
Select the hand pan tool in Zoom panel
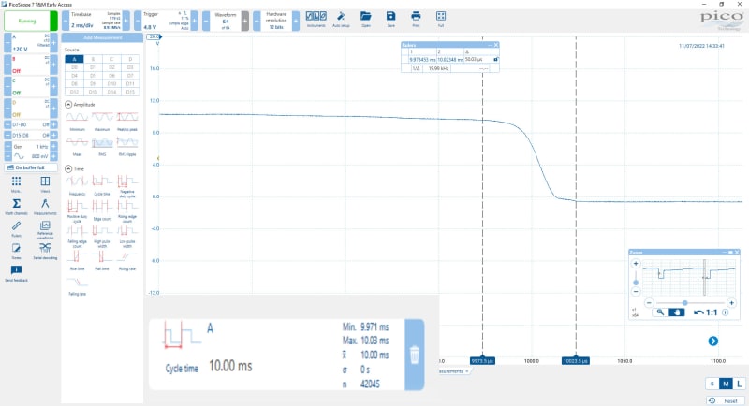[676, 312]
